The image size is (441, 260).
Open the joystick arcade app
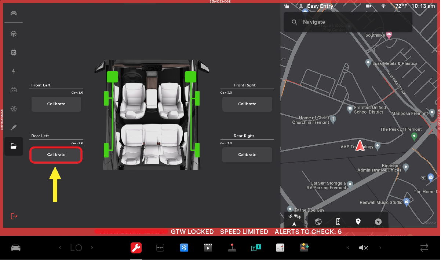click(232, 248)
